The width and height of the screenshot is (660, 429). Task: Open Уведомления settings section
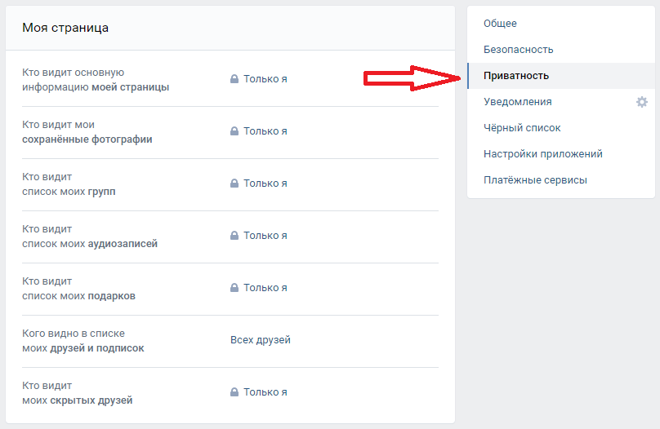(x=517, y=102)
